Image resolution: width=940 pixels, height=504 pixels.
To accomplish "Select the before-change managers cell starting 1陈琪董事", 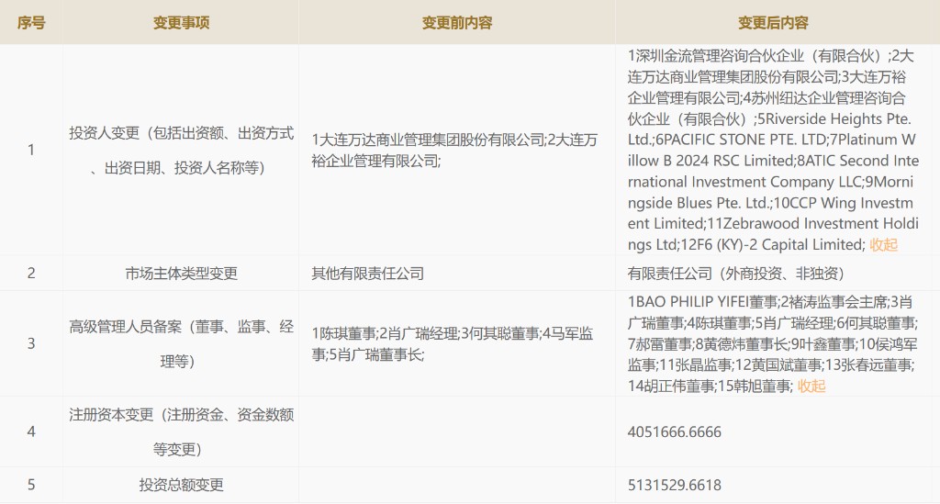I will pos(457,343).
